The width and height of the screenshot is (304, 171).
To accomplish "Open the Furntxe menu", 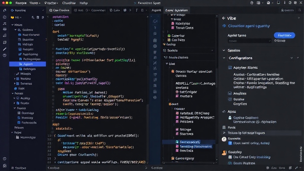I will point(21,3).
